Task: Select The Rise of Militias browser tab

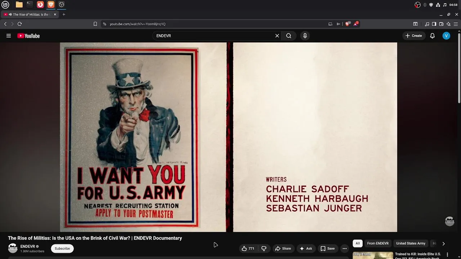Action: [30, 14]
